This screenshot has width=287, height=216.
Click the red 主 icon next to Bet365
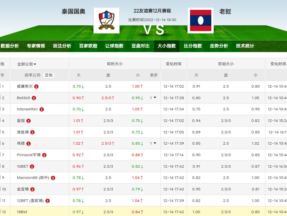click(34, 98)
